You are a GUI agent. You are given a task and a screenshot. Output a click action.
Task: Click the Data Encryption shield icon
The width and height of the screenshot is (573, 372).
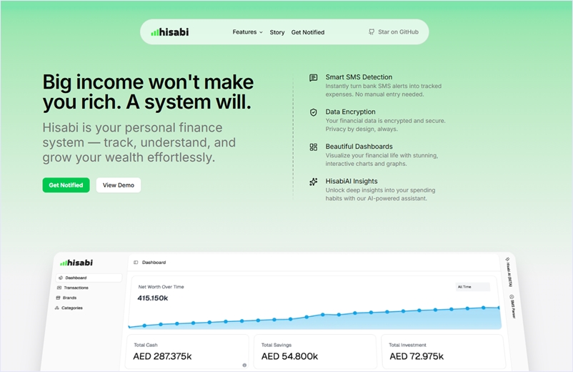click(x=314, y=112)
